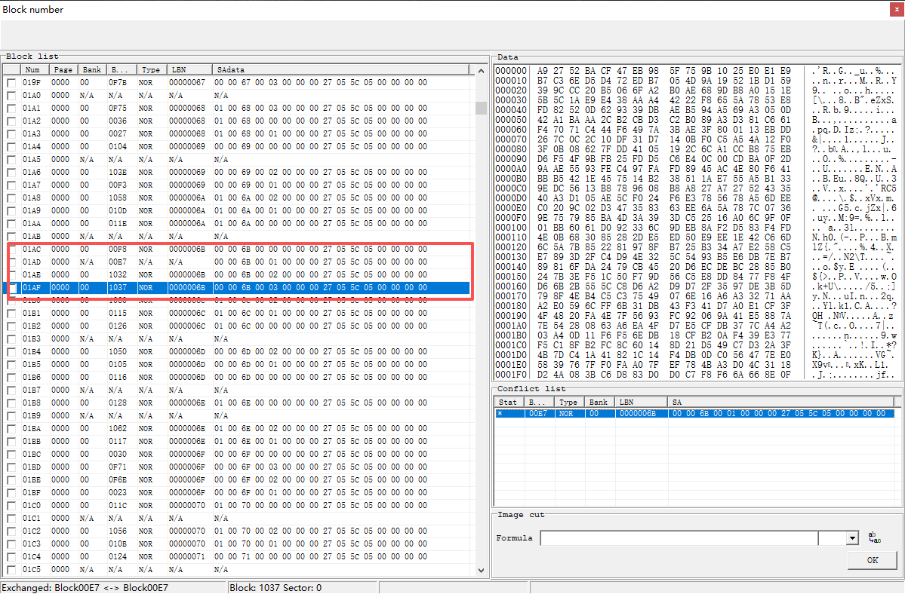The image size is (905, 594).
Task: Select row number 01A2
Action: click(x=32, y=121)
